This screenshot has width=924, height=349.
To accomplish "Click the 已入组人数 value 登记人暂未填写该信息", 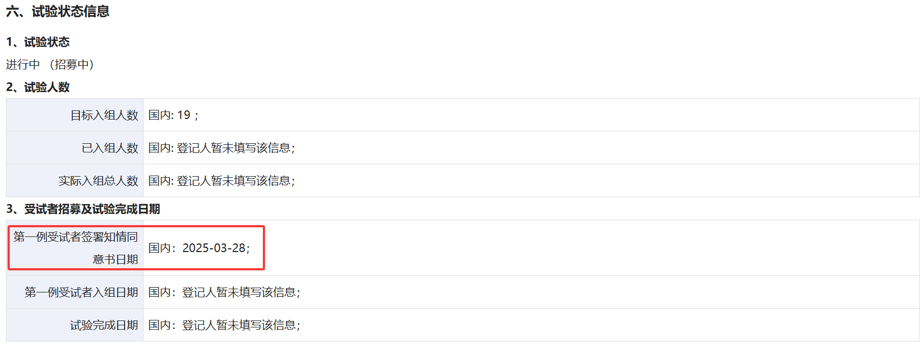I will 235,148.
